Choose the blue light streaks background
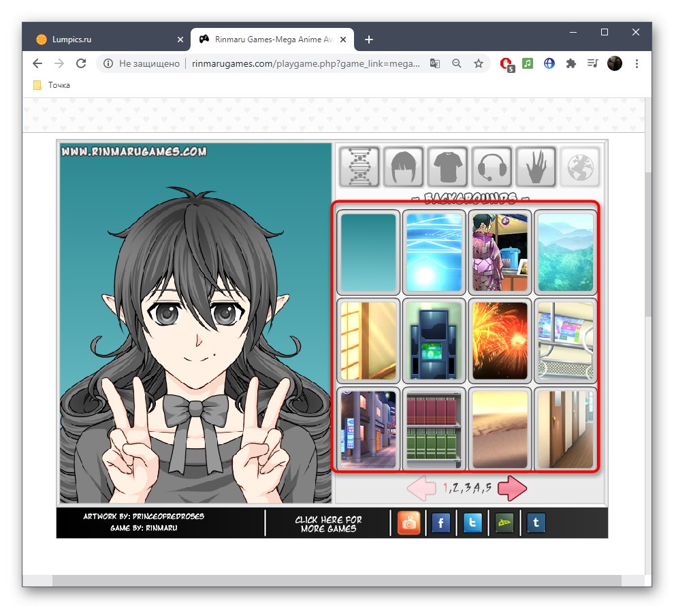The image size is (674, 609). 434,252
